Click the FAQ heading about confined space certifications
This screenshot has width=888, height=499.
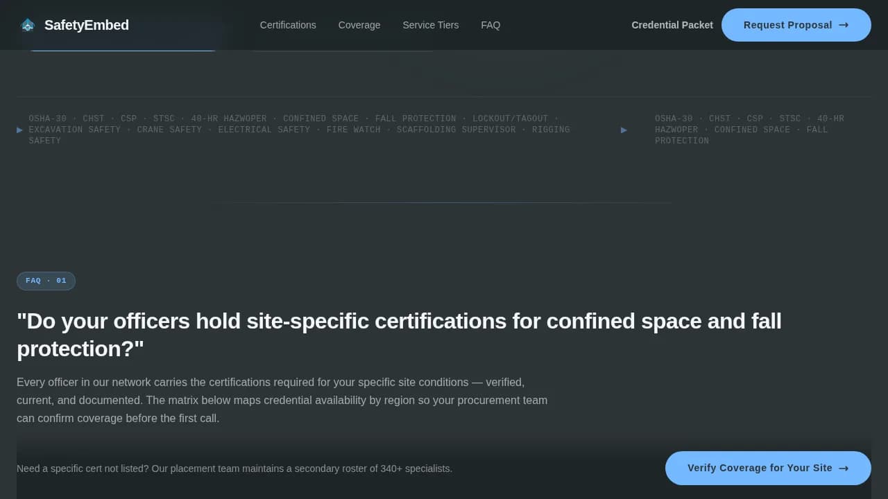[x=399, y=335]
